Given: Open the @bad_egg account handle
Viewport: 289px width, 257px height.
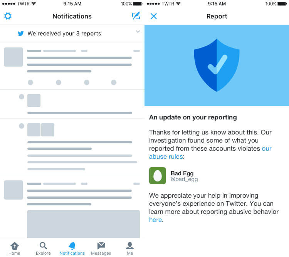Looking at the screenshot, I should [184, 180].
